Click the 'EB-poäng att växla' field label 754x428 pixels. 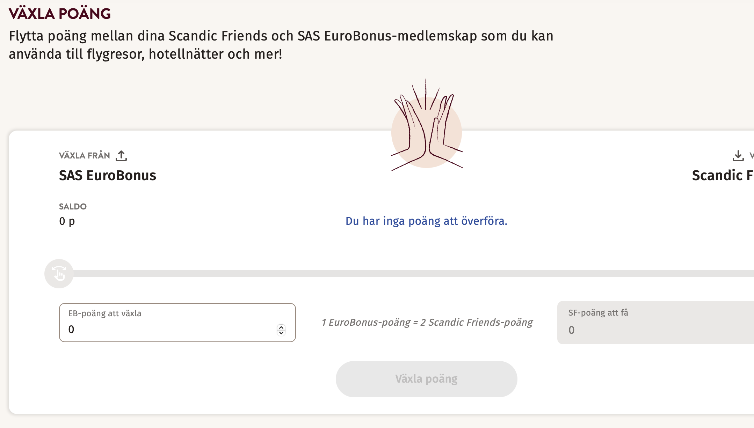click(104, 313)
